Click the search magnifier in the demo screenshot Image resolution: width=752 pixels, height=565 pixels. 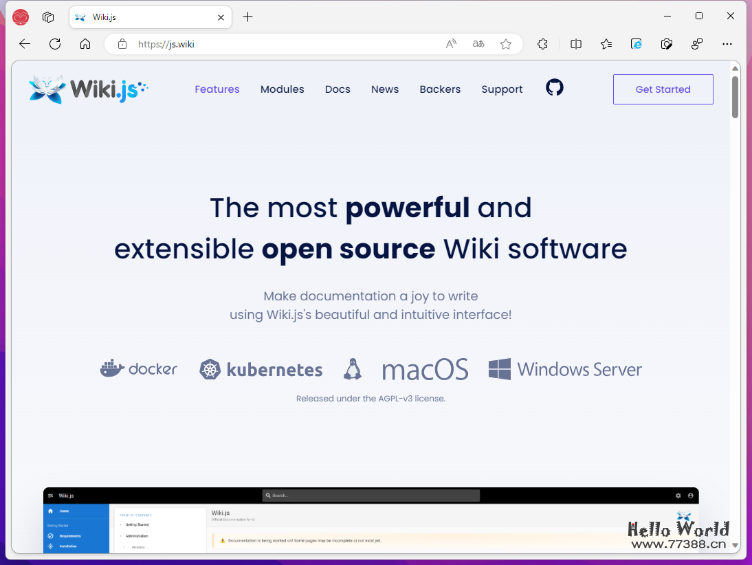click(x=268, y=495)
